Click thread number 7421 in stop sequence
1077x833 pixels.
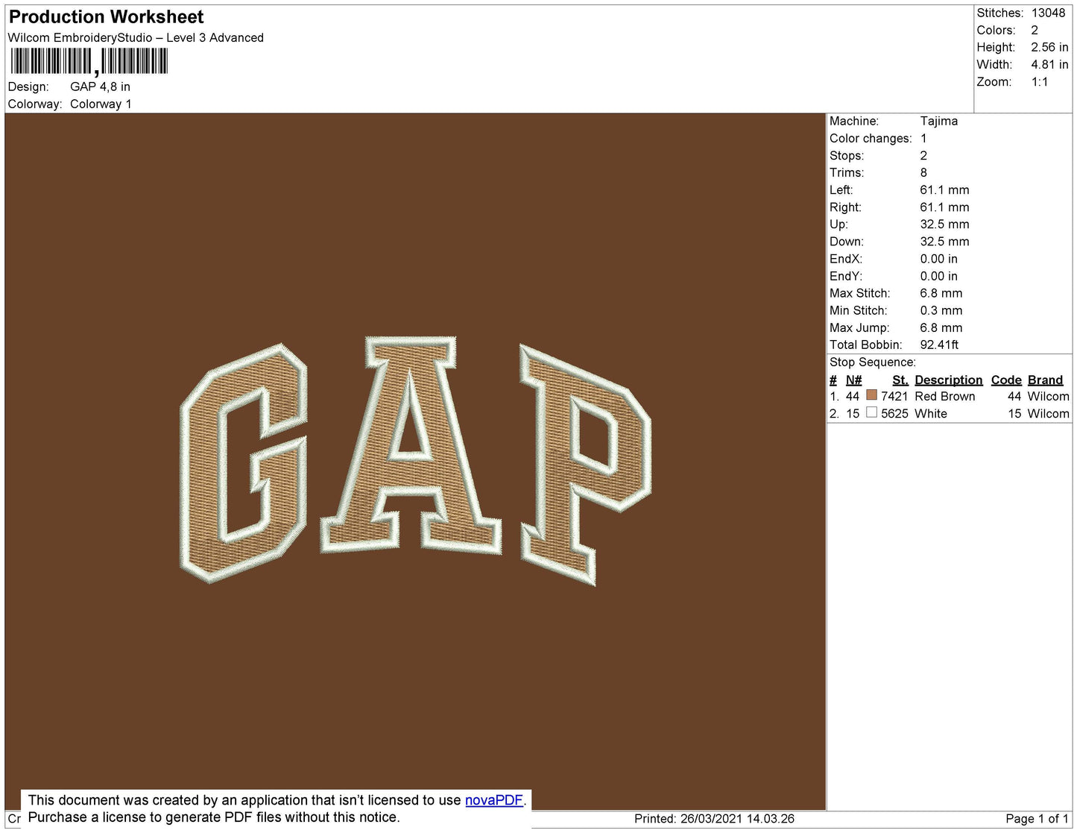click(894, 397)
